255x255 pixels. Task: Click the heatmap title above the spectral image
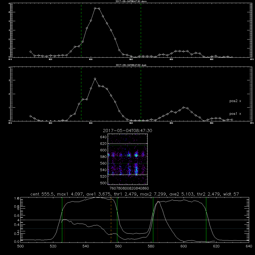[127, 131]
